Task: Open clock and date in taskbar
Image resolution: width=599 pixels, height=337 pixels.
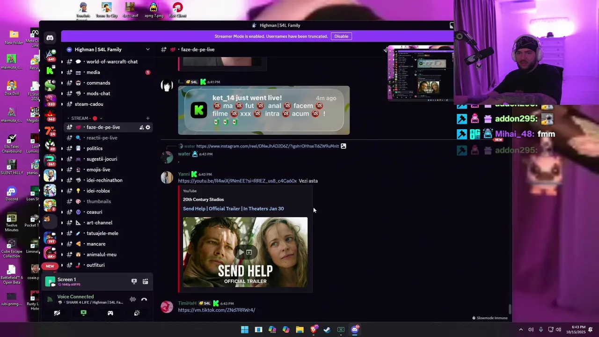Action: (576, 330)
